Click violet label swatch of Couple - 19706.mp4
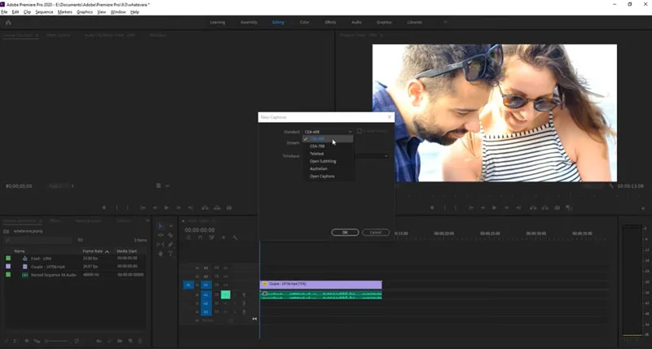 [x=8, y=266]
